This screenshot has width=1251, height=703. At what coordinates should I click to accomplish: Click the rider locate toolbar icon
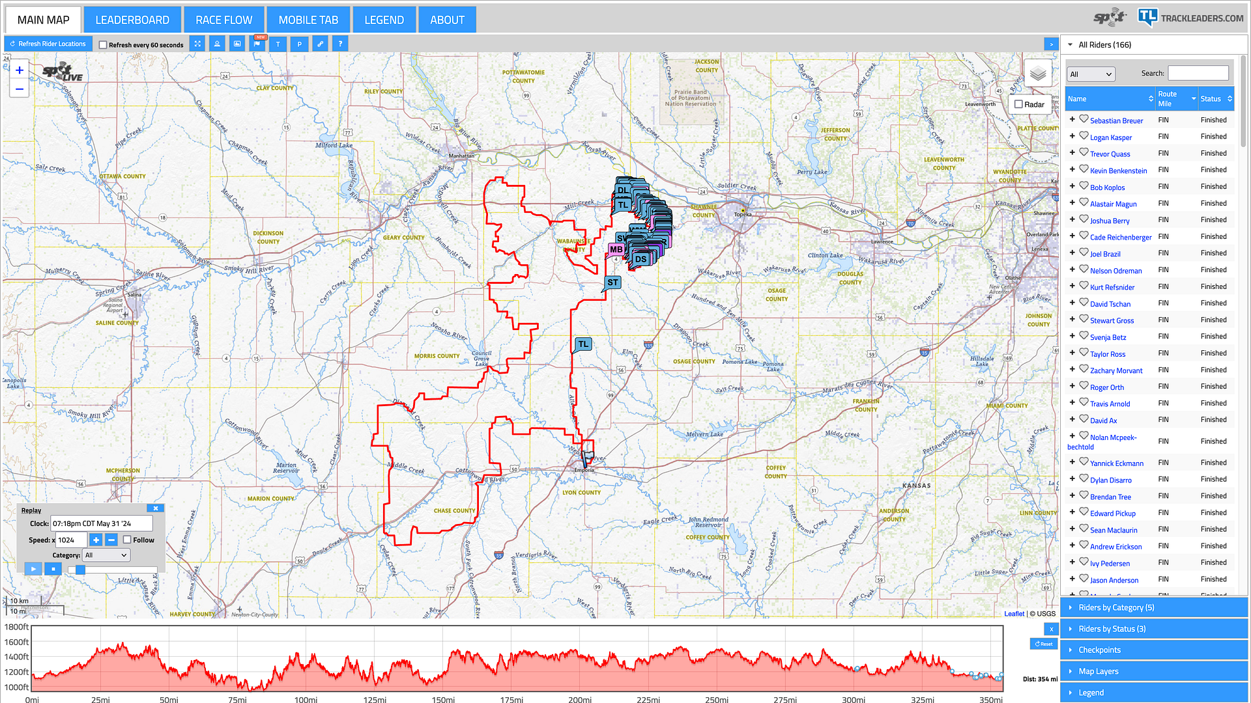[x=217, y=44]
